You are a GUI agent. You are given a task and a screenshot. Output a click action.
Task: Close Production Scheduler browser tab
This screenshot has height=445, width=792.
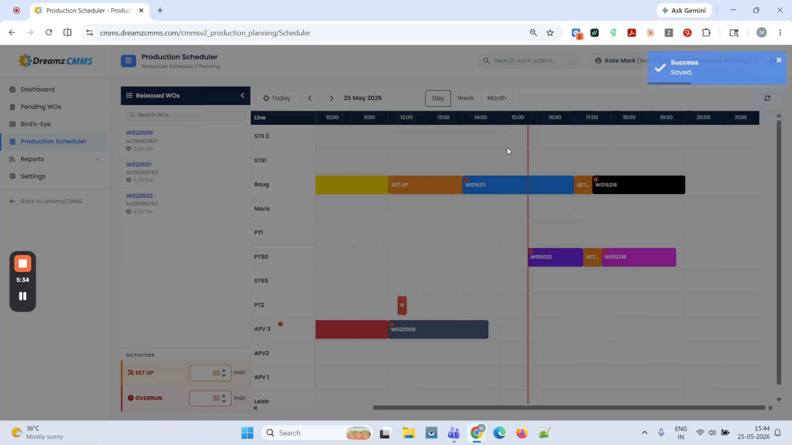point(141,10)
